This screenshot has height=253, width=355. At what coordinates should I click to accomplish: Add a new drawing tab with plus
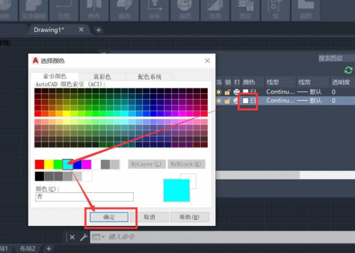coord(98,30)
